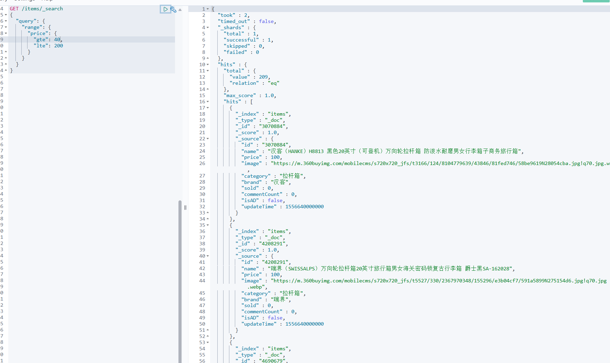This screenshot has height=363, width=610.
Task: Collapse the _shards object on line 4
Action: tap(207, 27)
